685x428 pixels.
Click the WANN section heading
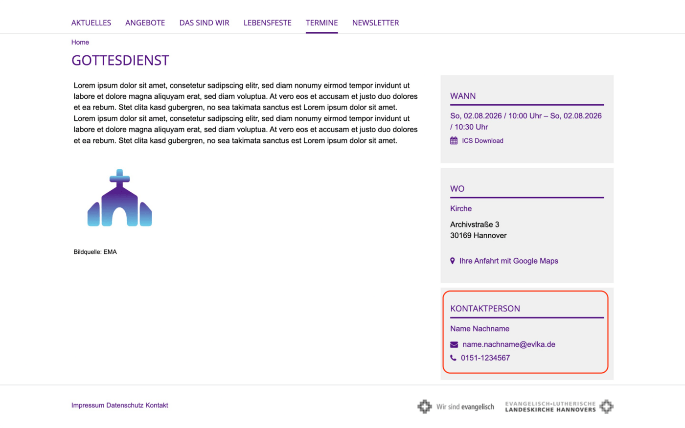463,96
